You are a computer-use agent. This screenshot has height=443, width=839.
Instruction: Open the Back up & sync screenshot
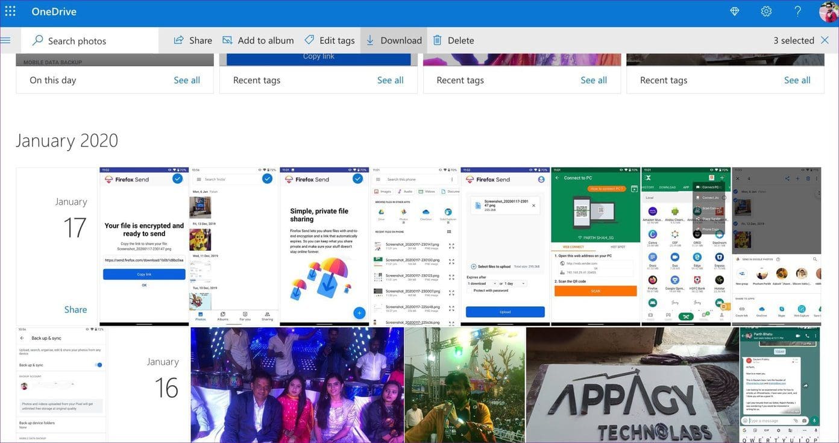coord(61,385)
